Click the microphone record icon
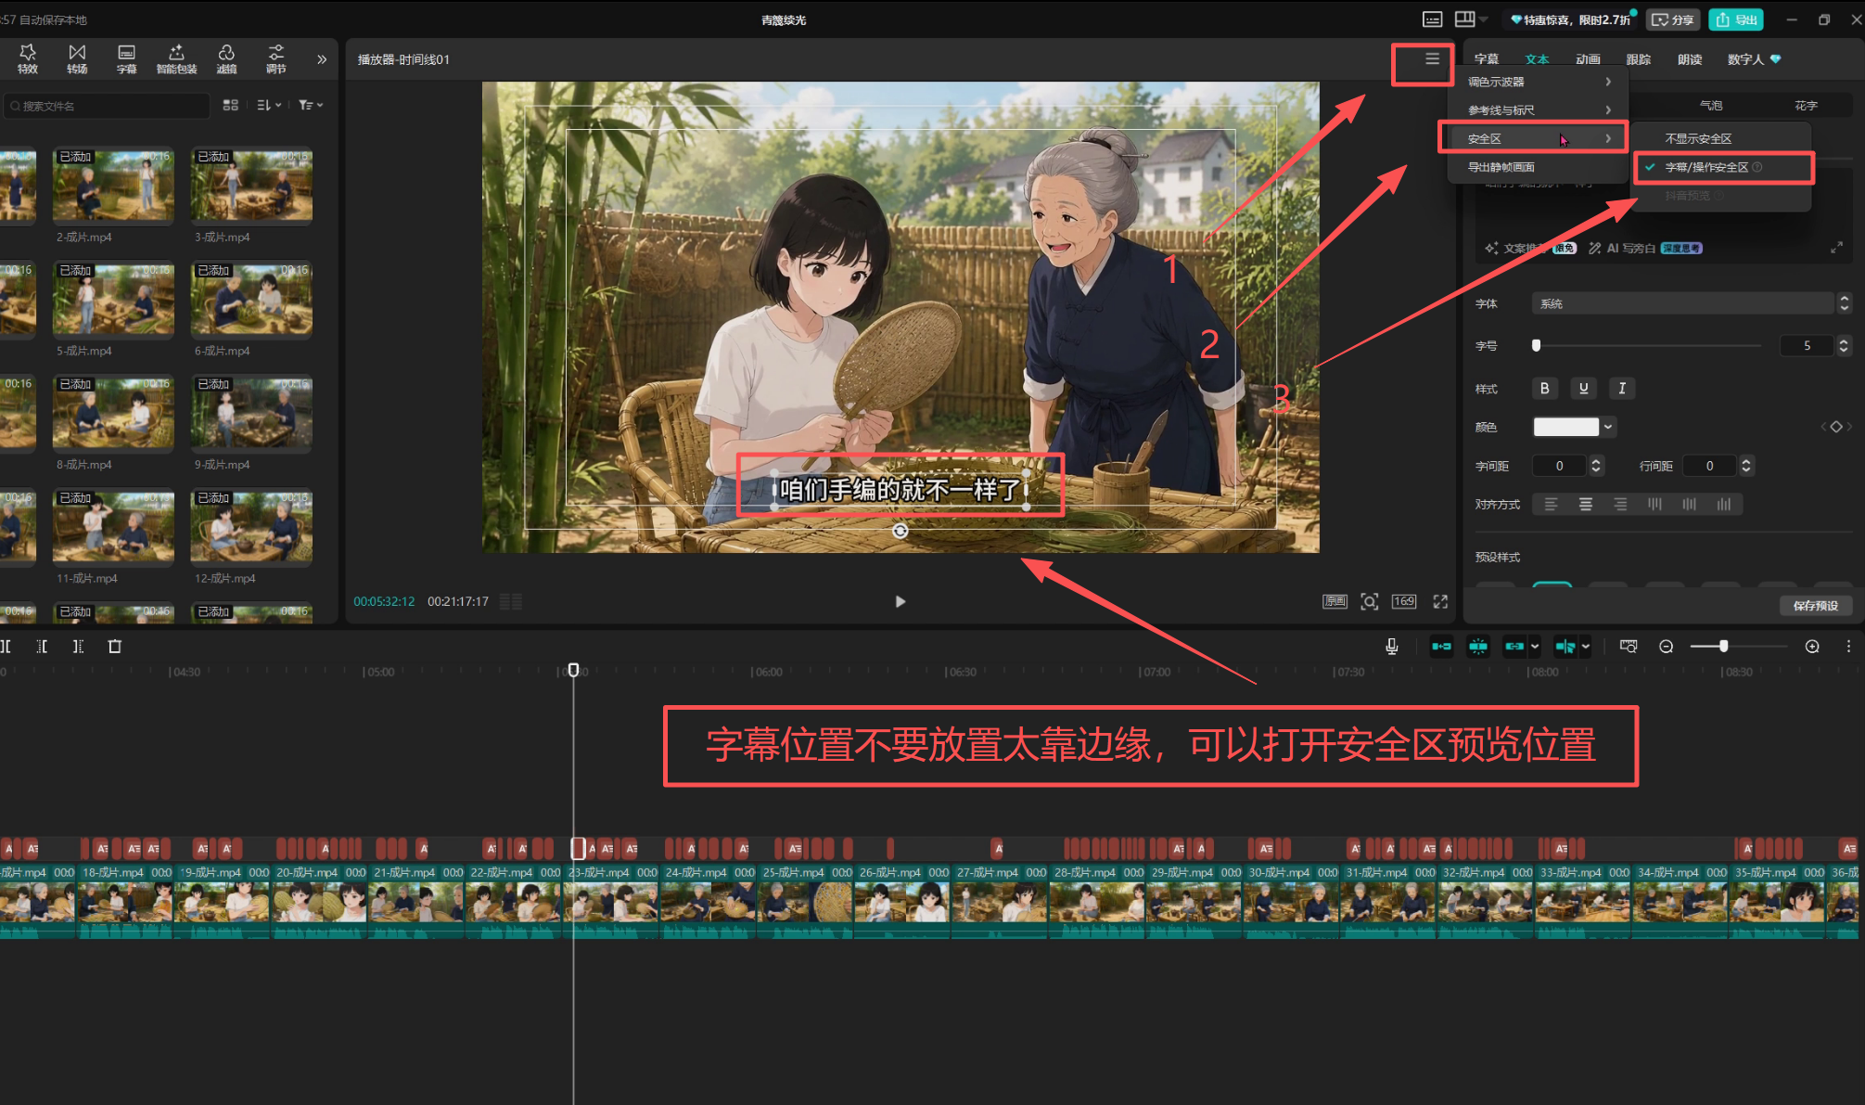The height and width of the screenshot is (1105, 1865). [x=1391, y=647]
